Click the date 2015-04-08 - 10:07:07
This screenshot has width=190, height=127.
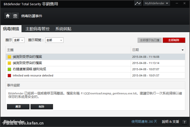click(146, 69)
